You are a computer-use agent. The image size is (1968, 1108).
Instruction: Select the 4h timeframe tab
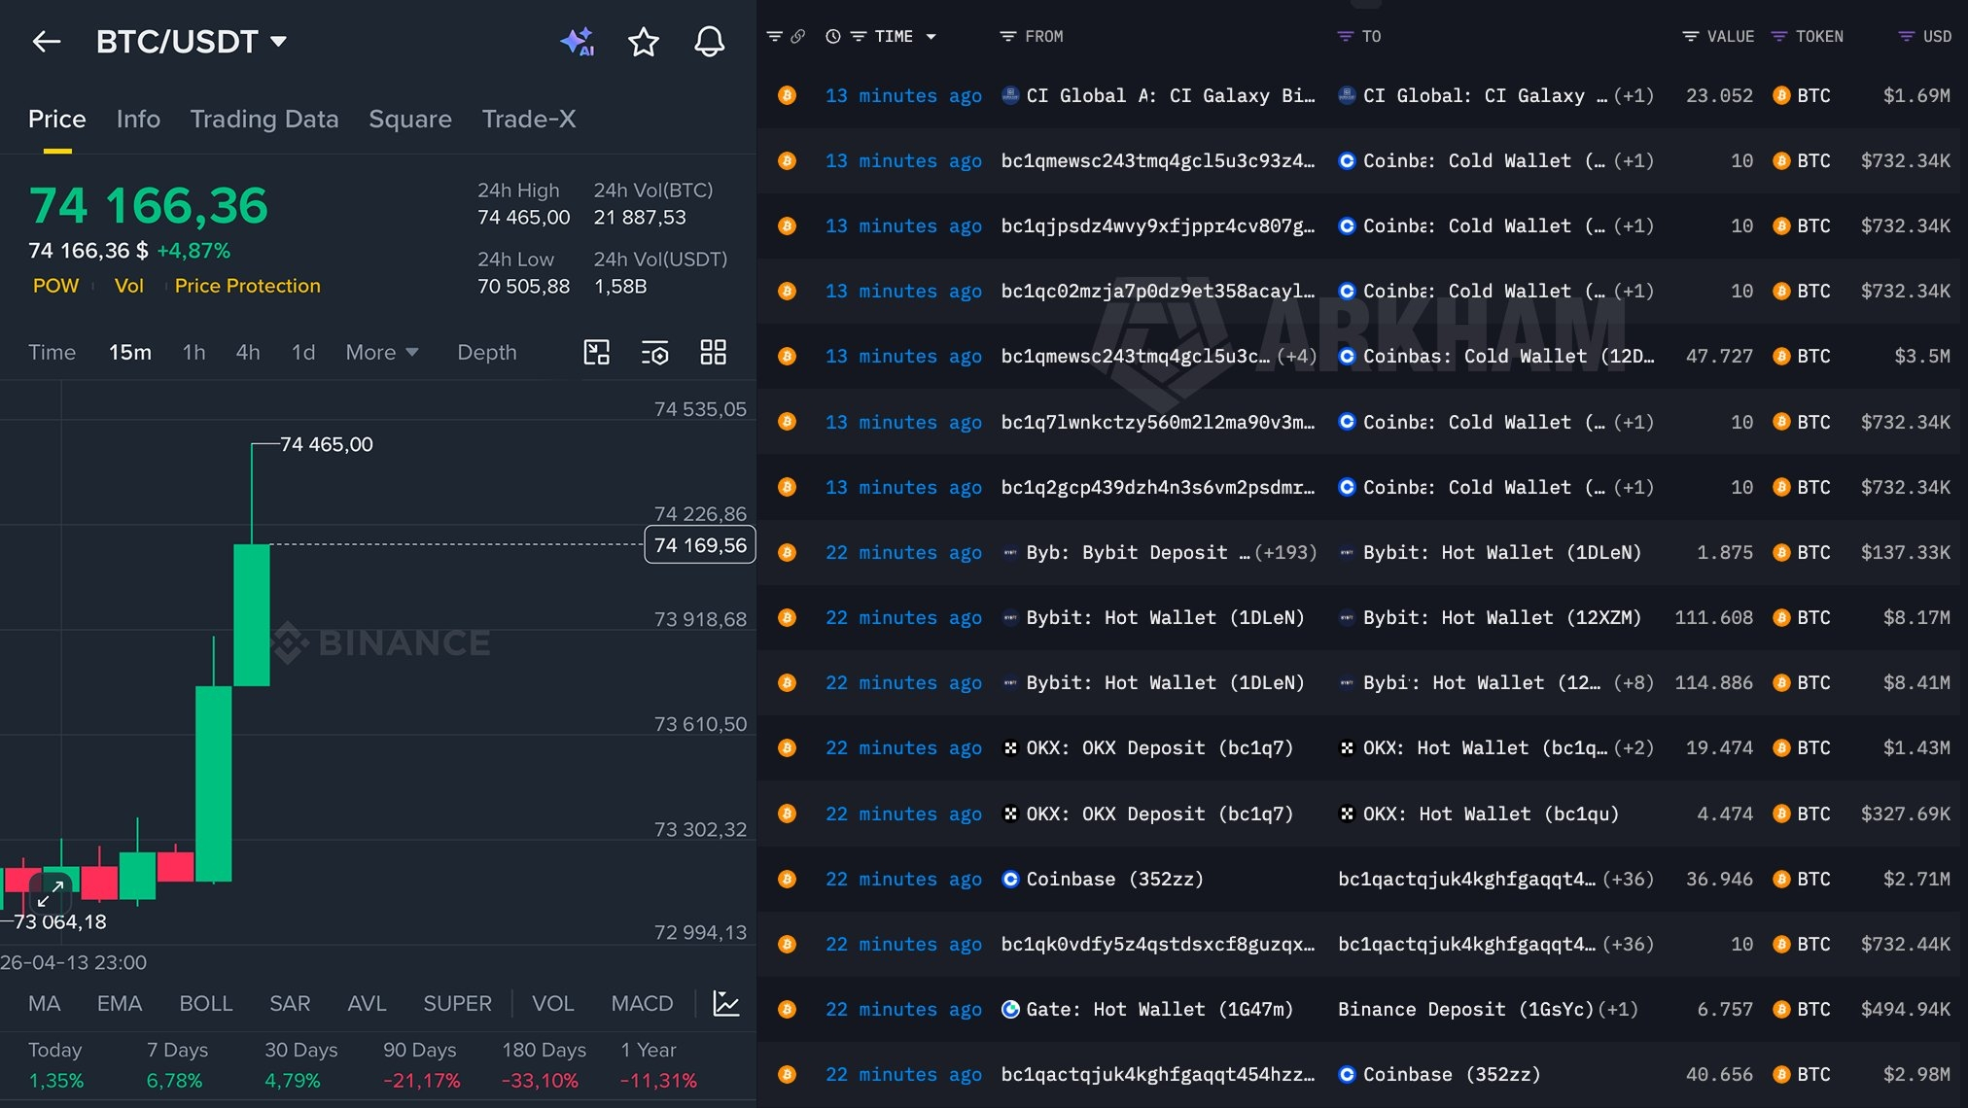(x=247, y=353)
